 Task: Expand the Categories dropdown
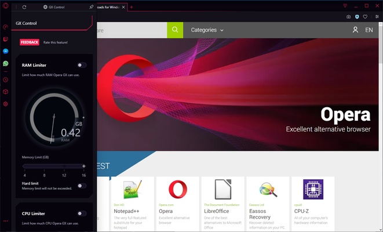(207, 30)
